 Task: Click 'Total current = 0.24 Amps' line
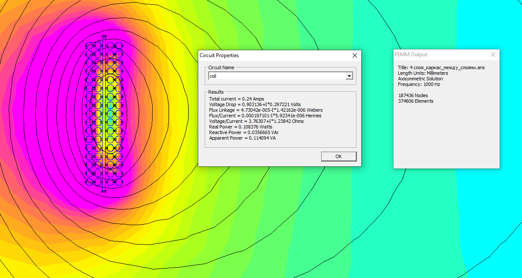[x=237, y=99]
